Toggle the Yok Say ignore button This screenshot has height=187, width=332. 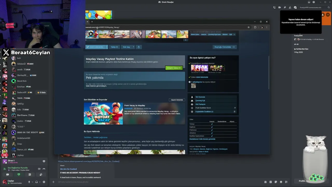(126, 47)
